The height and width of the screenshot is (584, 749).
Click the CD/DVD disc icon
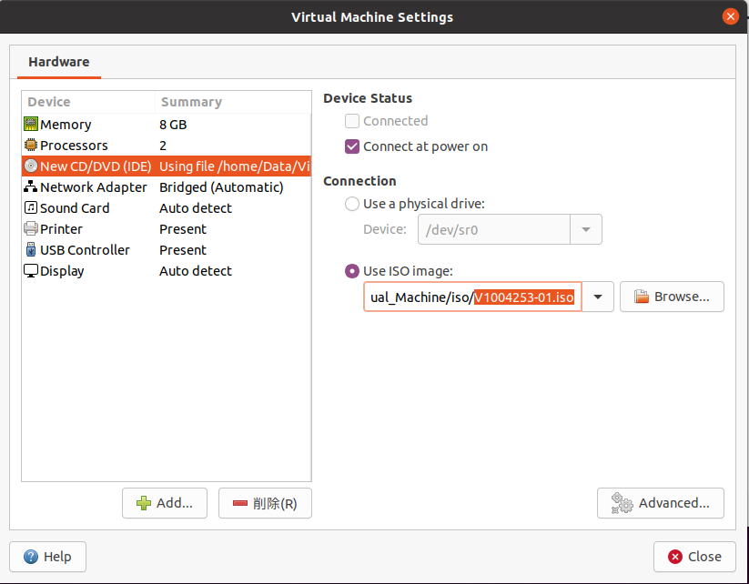click(x=31, y=166)
